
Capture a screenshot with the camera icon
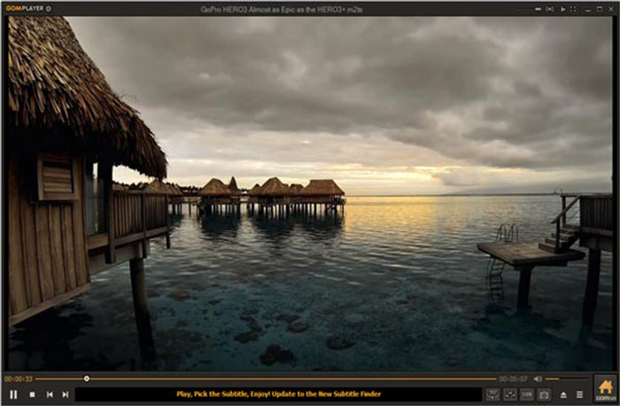544,394
